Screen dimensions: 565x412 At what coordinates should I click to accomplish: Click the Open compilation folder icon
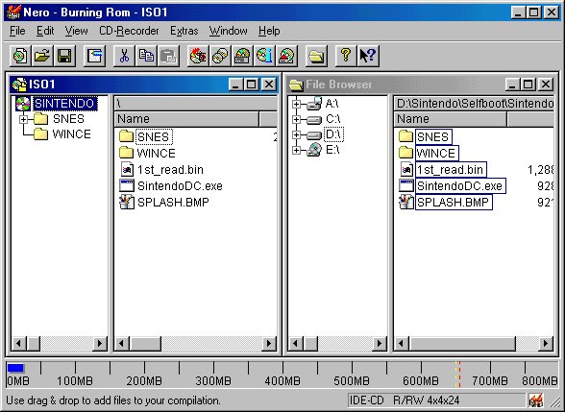(x=42, y=56)
